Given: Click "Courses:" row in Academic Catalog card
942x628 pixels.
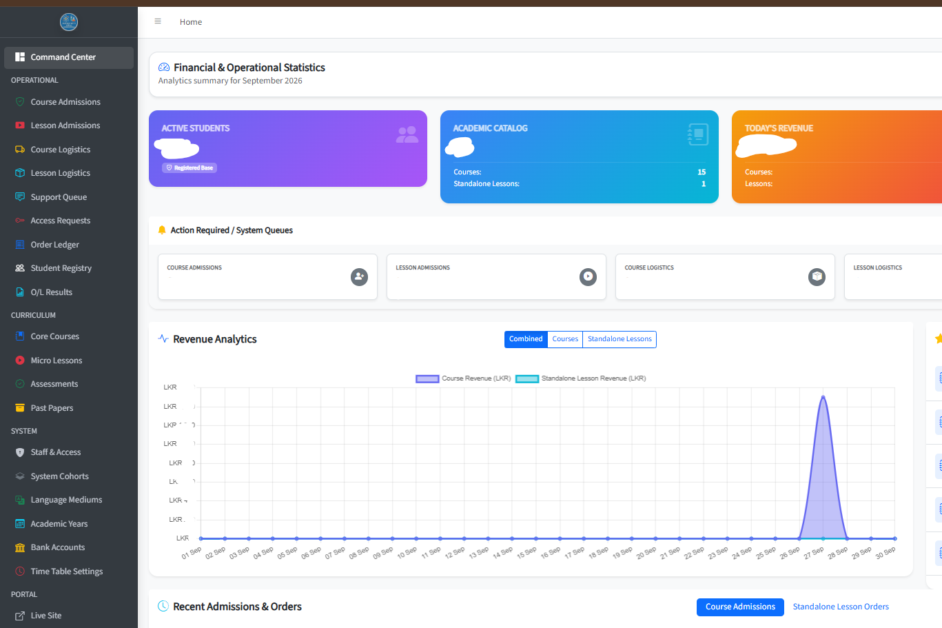Looking at the screenshot, I should point(580,172).
